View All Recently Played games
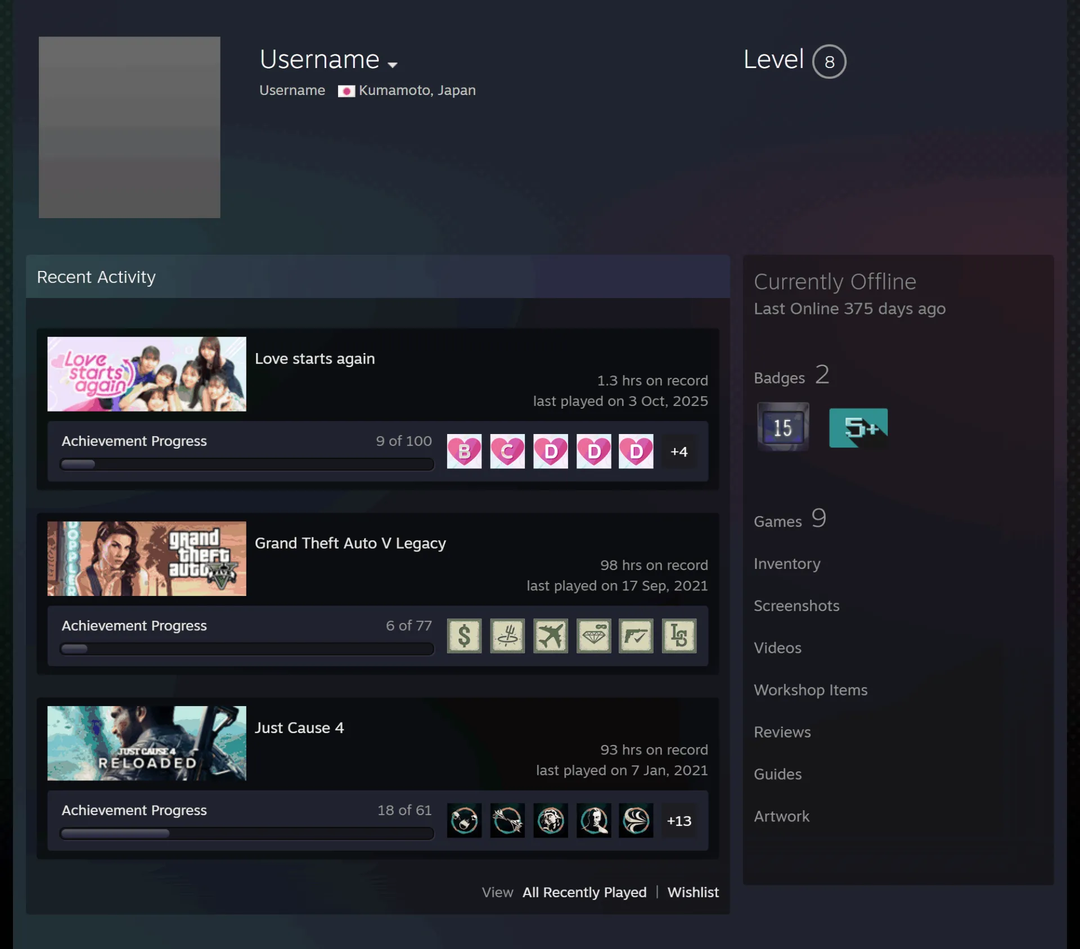This screenshot has width=1080, height=949. pyautogui.click(x=584, y=892)
